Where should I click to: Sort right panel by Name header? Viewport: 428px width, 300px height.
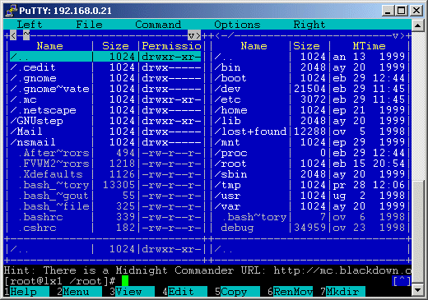[x=254, y=46]
